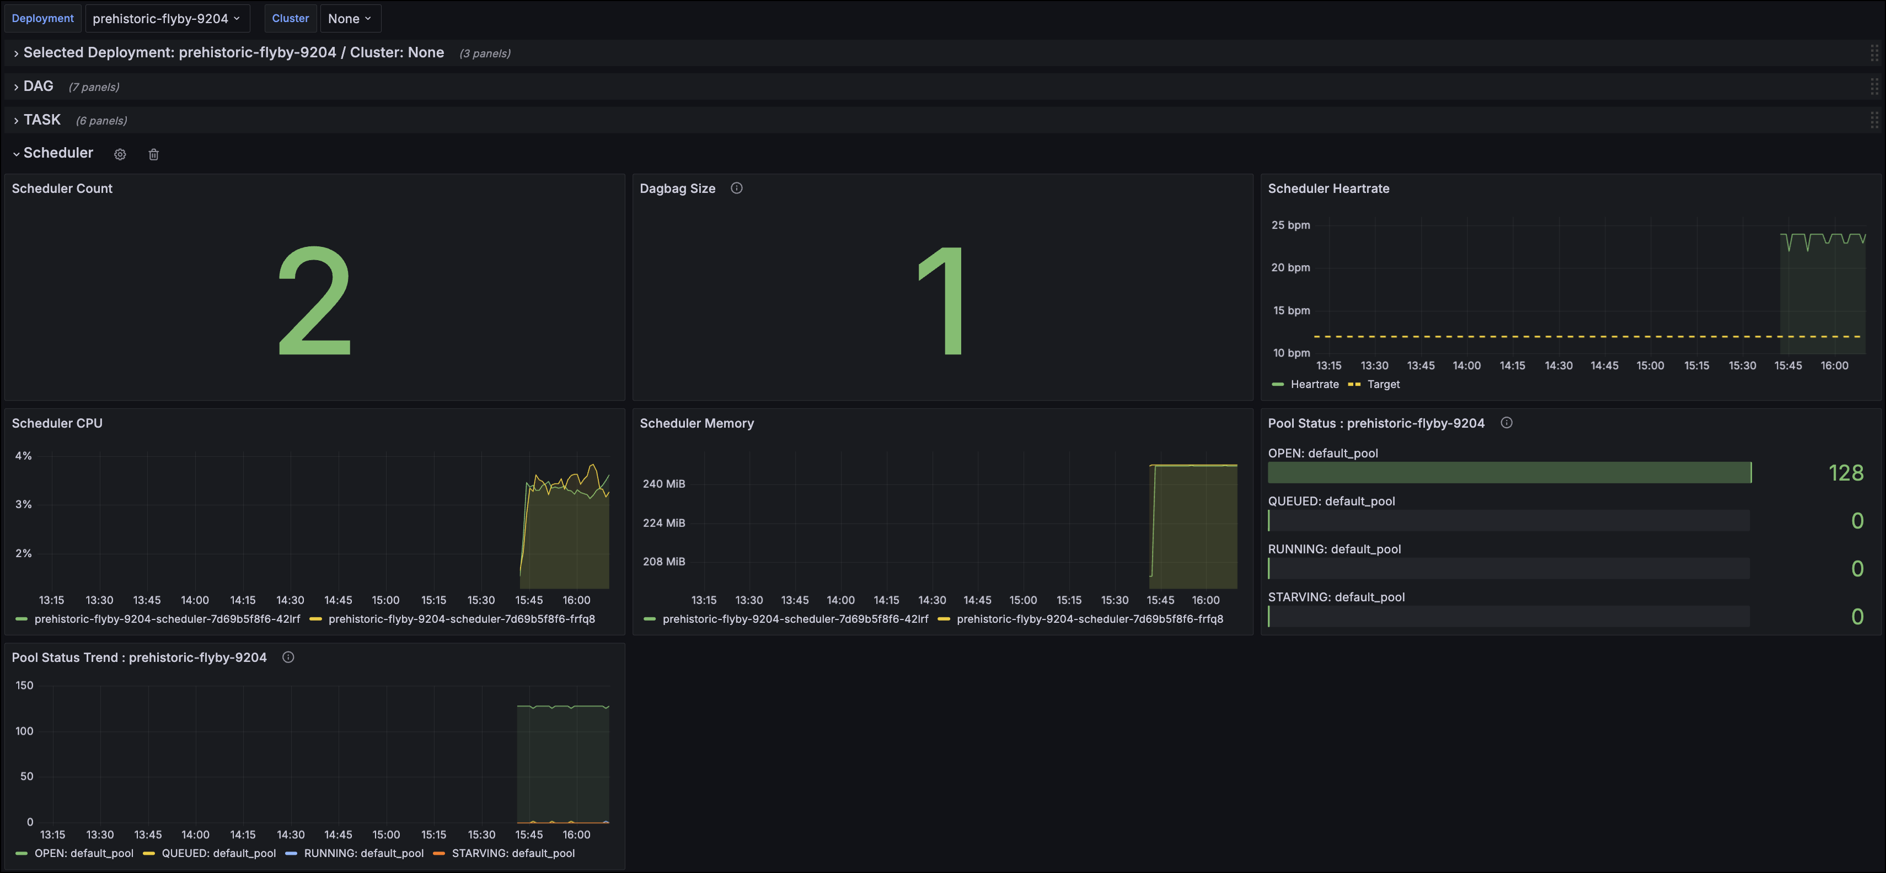1886x873 pixels.
Task: Click the info icon on Dagbag Size panel
Action: click(x=737, y=188)
